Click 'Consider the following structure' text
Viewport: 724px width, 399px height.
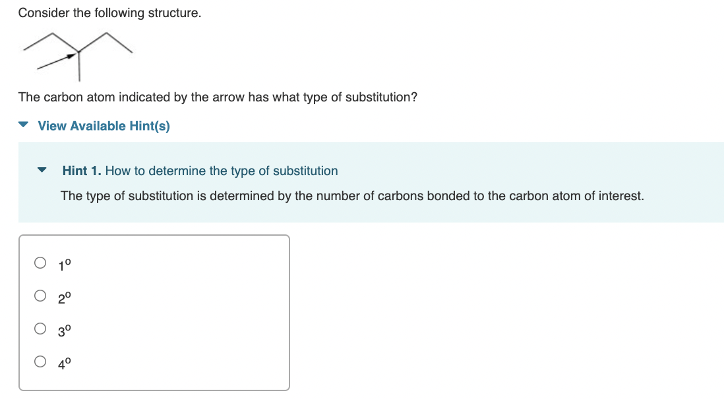pos(109,13)
